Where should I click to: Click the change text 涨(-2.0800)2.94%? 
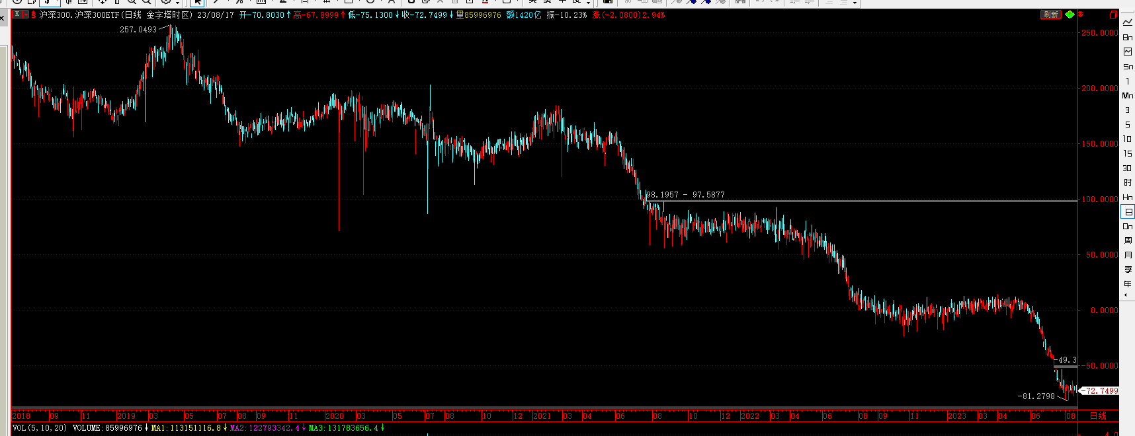point(629,15)
